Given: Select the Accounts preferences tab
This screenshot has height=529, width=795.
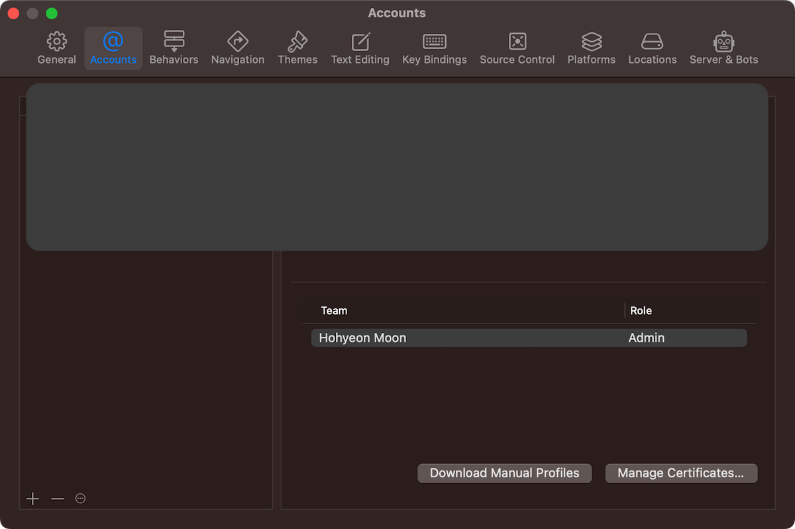Looking at the screenshot, I should (113, 48).
